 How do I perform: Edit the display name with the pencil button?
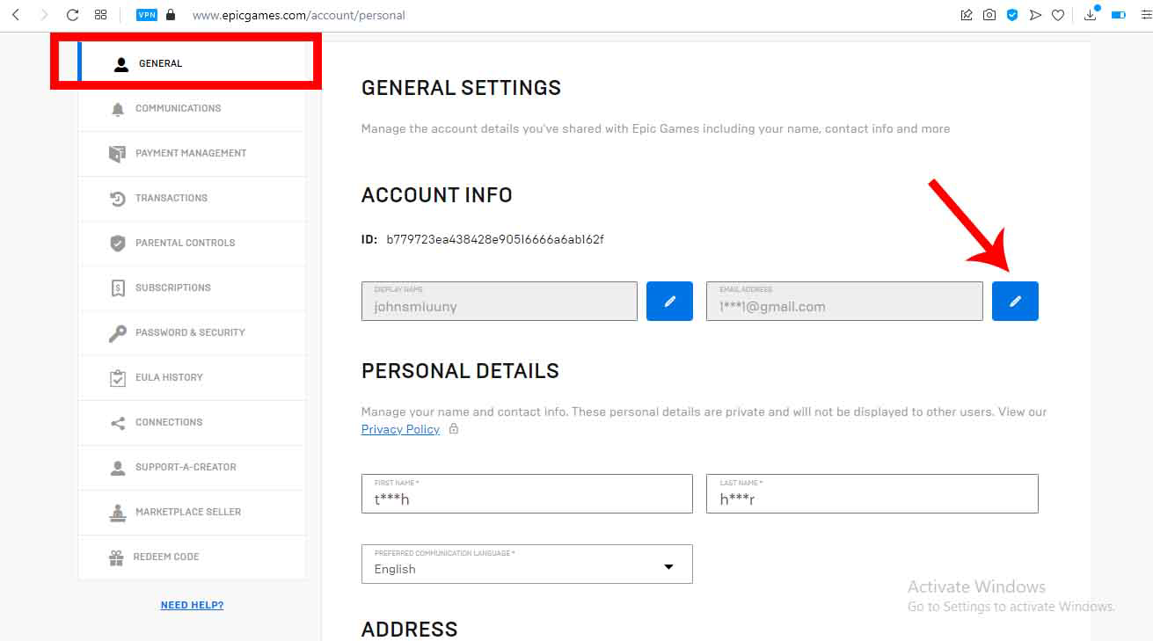pos(669,302)
